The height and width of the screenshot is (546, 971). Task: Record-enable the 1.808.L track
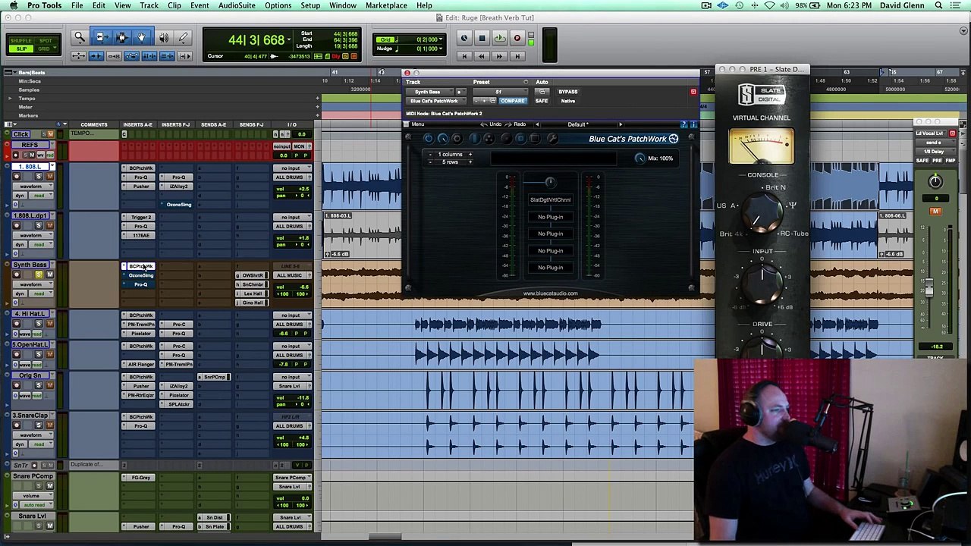17,177
